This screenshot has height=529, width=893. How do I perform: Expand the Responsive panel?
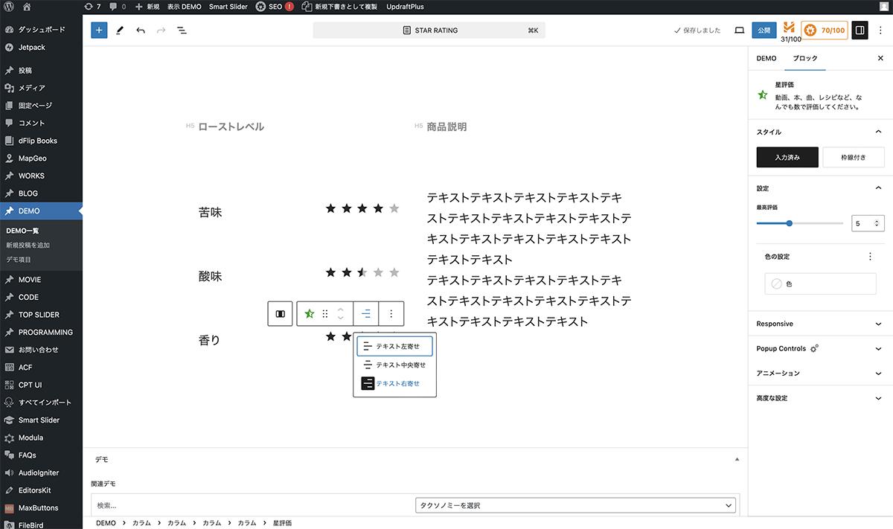tap(820, 324)
